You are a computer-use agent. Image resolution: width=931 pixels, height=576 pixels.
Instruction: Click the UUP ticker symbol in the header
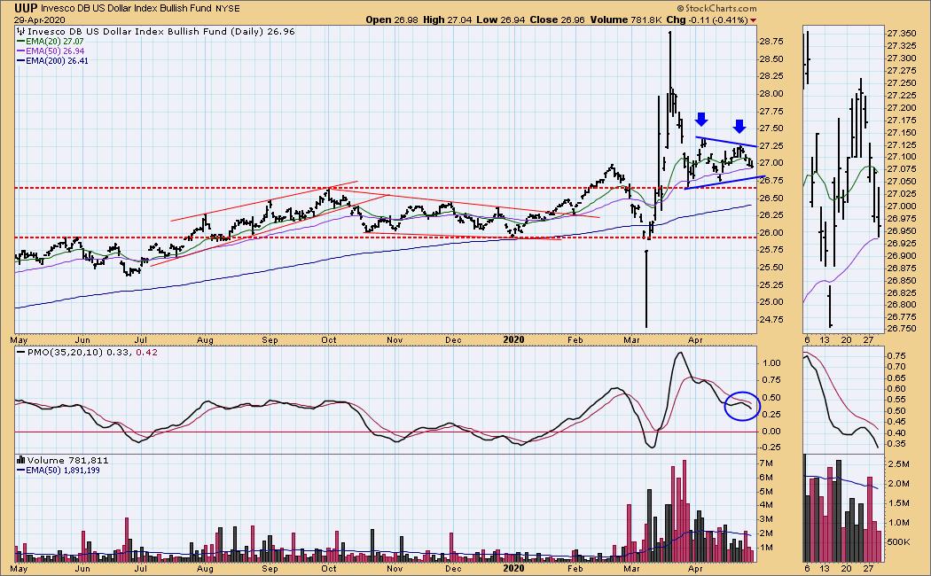coord(26,8)
